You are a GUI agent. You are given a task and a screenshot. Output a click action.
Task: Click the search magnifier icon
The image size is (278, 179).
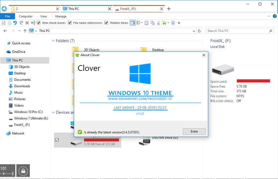(x=270, y=31)
